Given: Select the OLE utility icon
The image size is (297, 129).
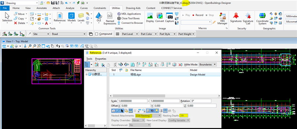Looking at the screenshot, I should point(99,18).
